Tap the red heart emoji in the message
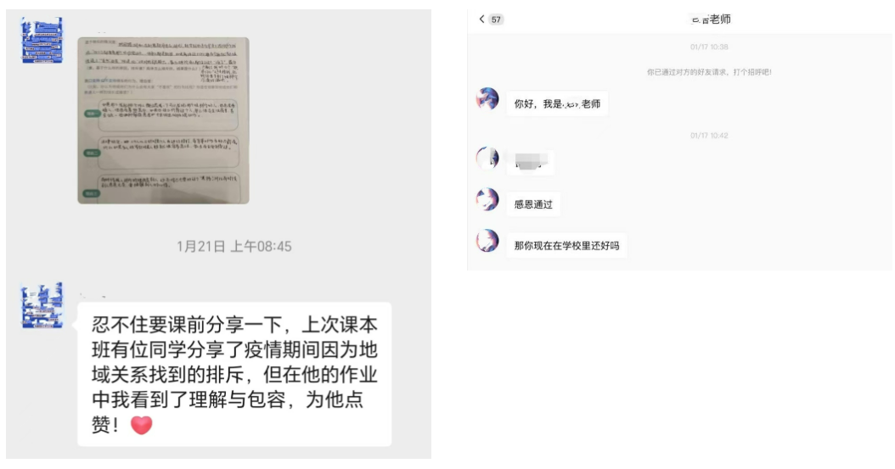The height and width of the screenshot is (469, 895). click(142, 425)
